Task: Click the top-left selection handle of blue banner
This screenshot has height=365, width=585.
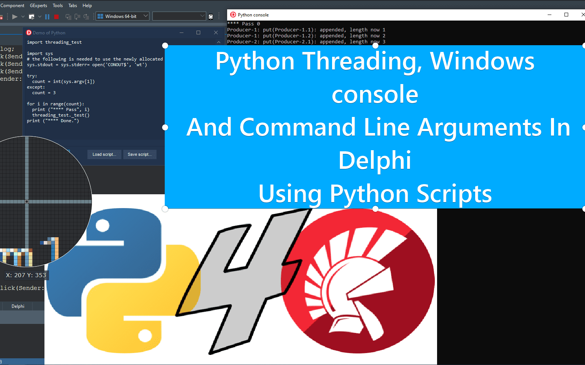Action: [x=165, y=46]
